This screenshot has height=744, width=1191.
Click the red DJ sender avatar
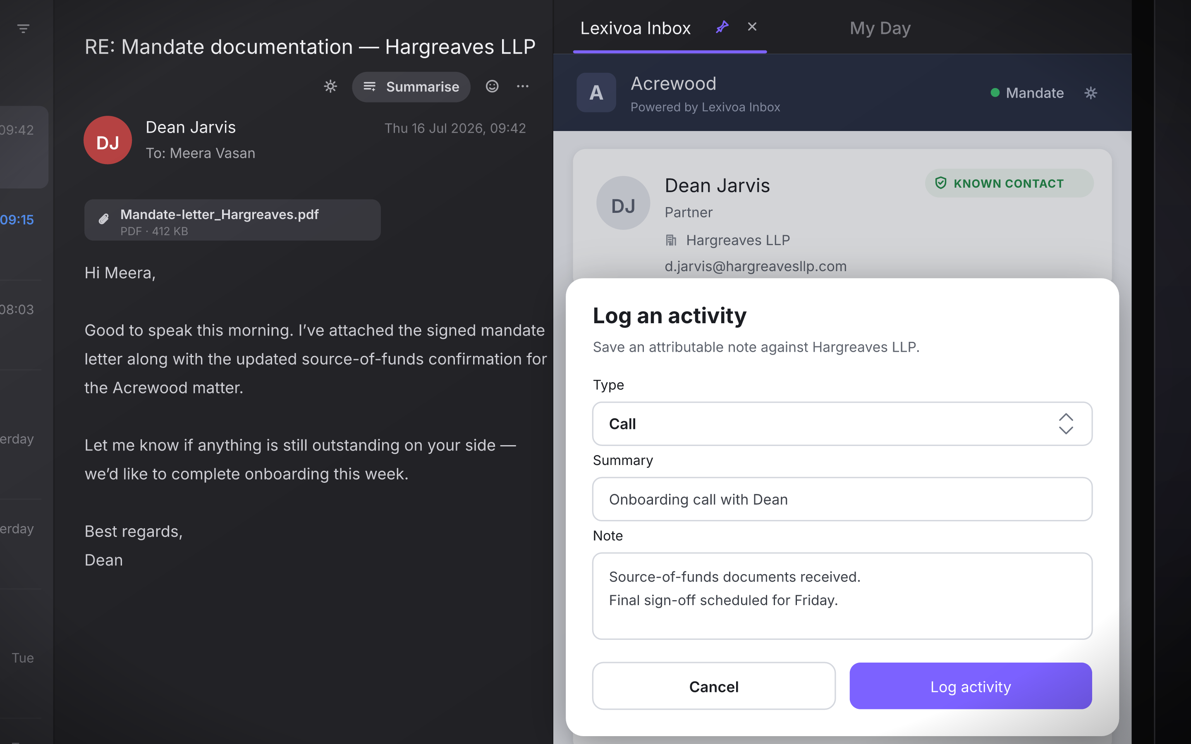click(x=108, y=140)
